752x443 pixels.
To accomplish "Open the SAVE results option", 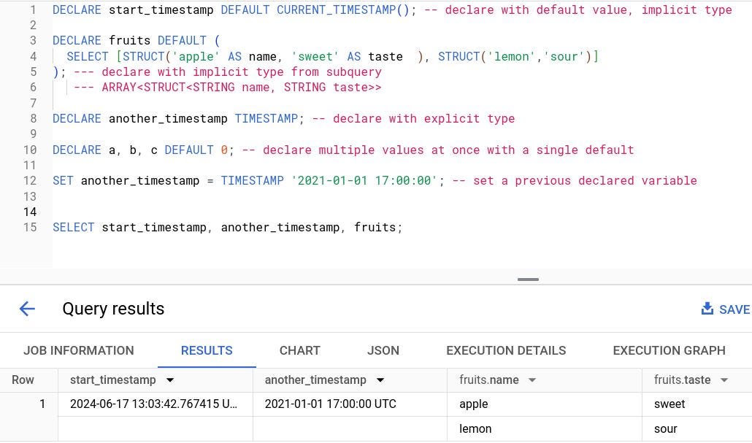I will point(732,309).
